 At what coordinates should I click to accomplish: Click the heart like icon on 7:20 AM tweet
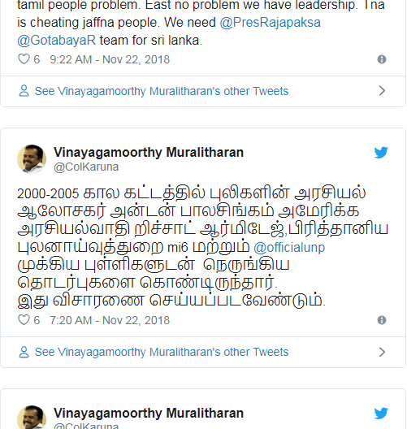point(24,320)
